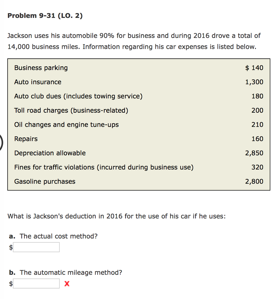Select the automatic mileage method question label
This screenshot has width=274, height=299.
coord(65,272)
